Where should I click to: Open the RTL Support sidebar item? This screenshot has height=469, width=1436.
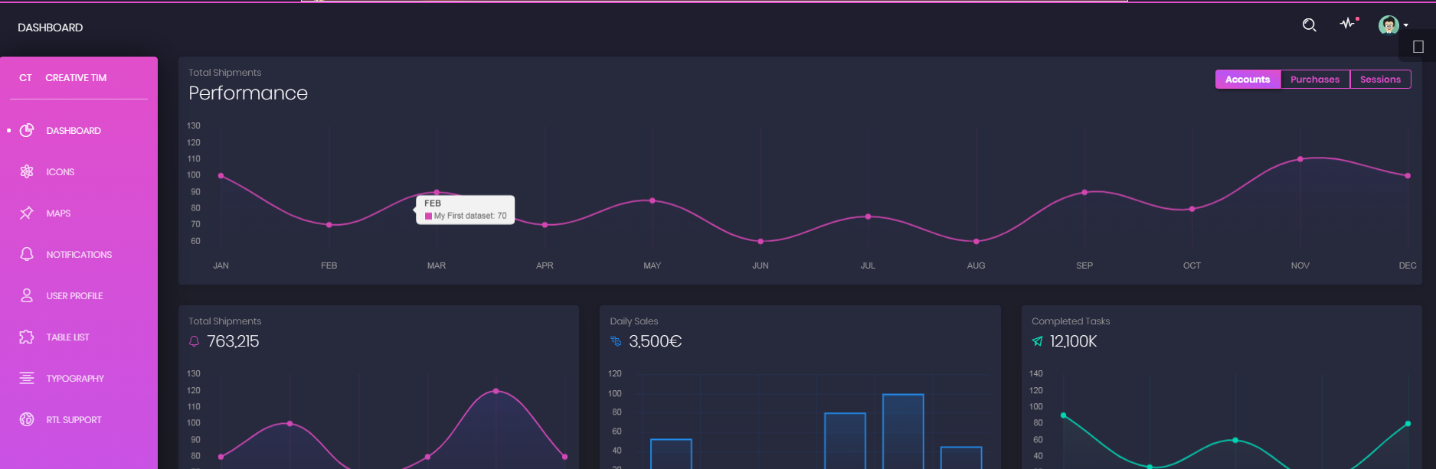(x=74, y=420)
